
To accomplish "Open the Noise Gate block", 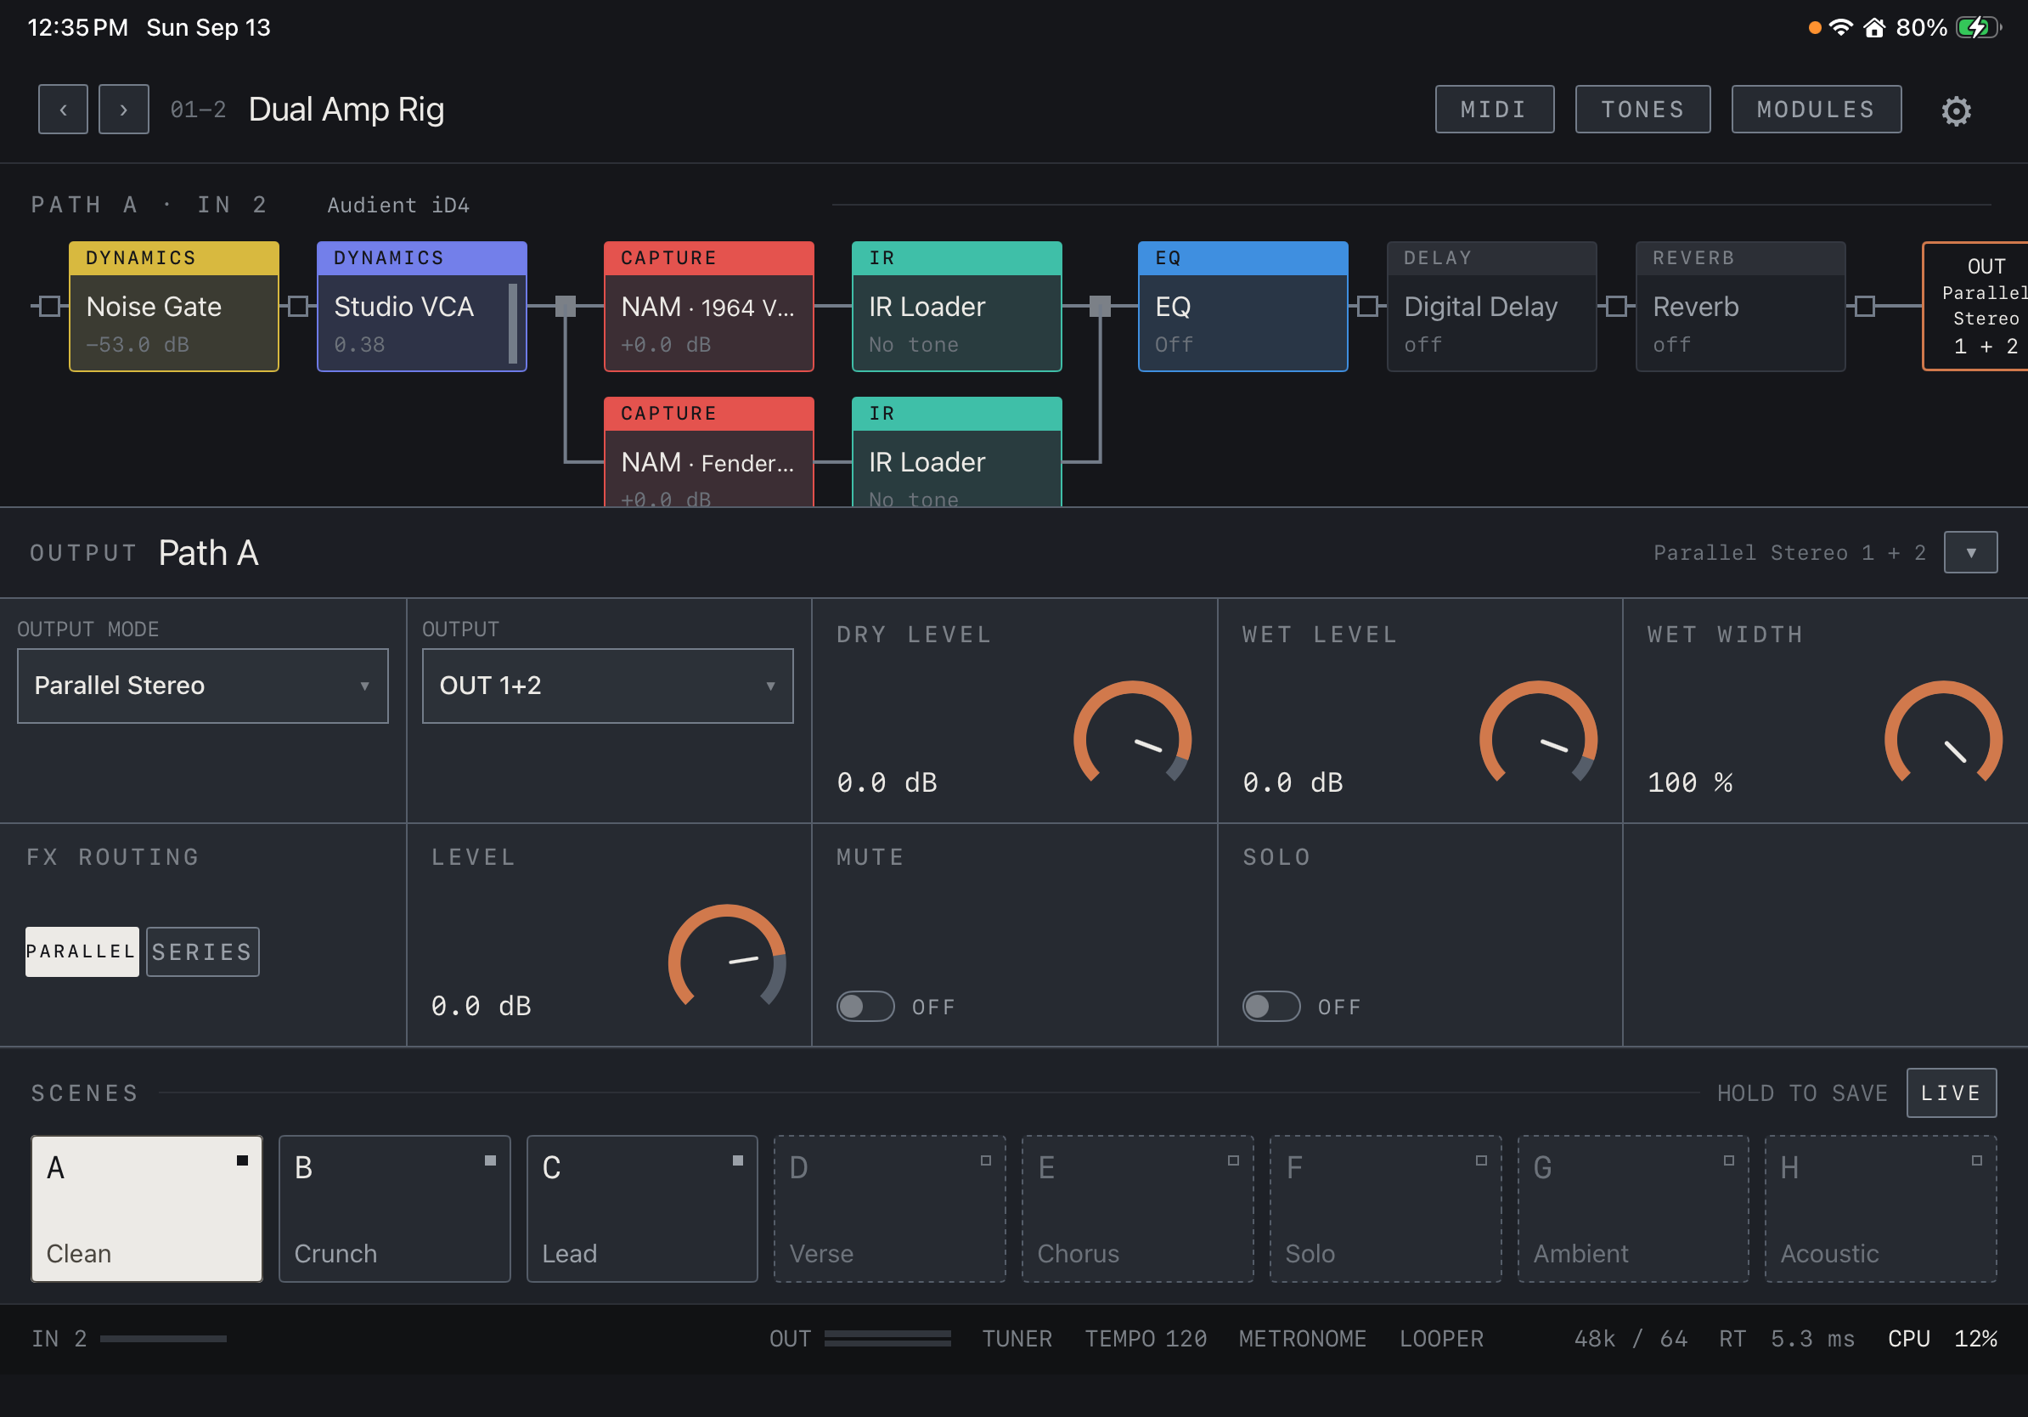I will [174, 307].
